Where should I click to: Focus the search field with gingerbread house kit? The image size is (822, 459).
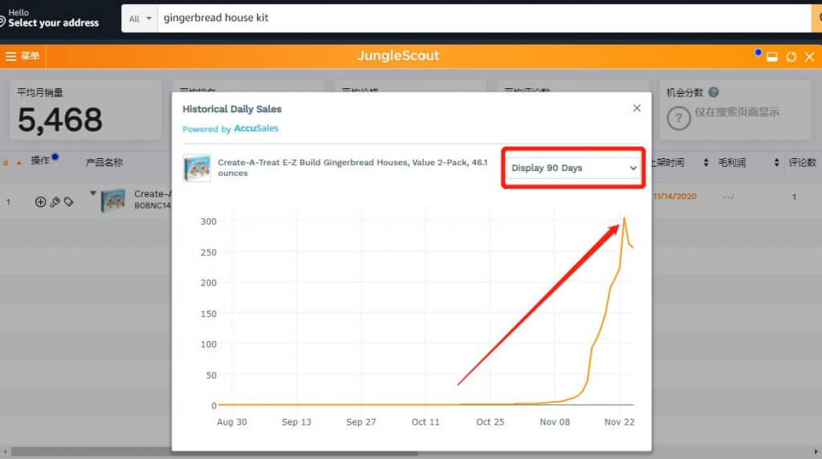(484, 18)
